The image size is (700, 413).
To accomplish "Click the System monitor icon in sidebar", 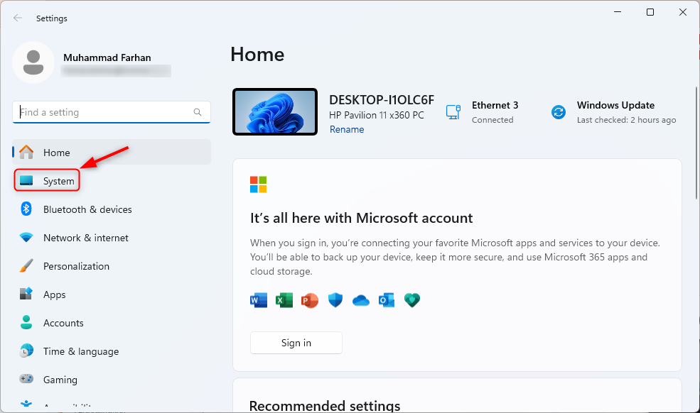I will (x=26, y=181).
